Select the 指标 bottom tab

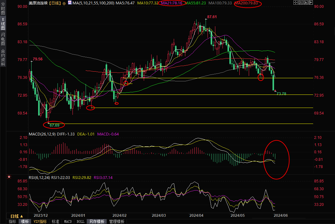tap(12, 221)
